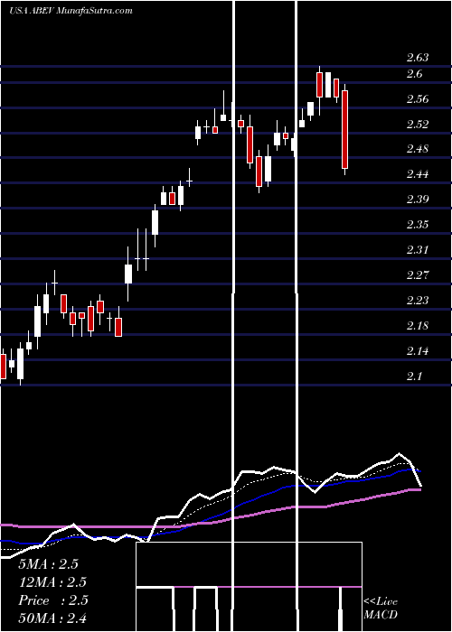Select the 2.23 price axis label

(418, 301)
